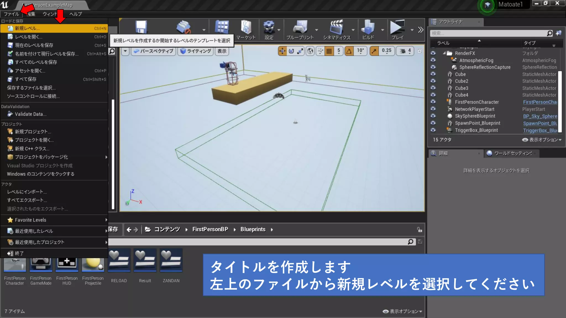Screen dimensions: 566x318
Task: Toggle visibility of the FirstPersonCharacter actor
Action: 433,102
